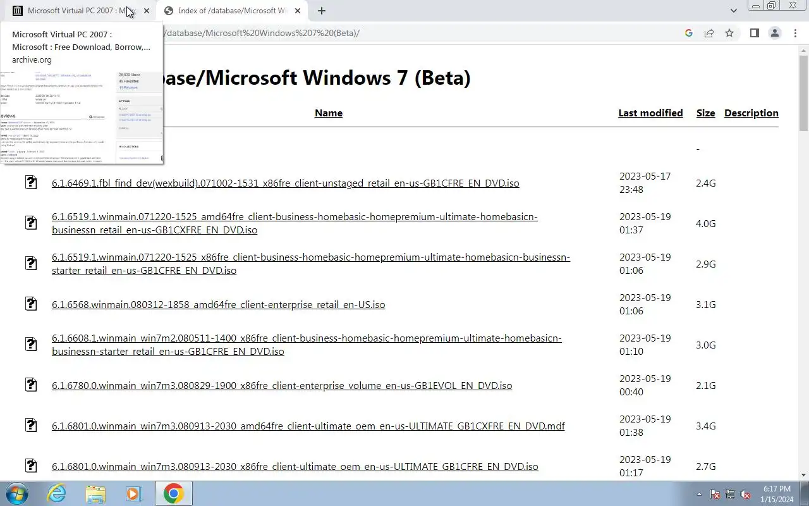Viewport: 809px width, 506px height.
Task: Sort listing by Size column
Action: 705,113
